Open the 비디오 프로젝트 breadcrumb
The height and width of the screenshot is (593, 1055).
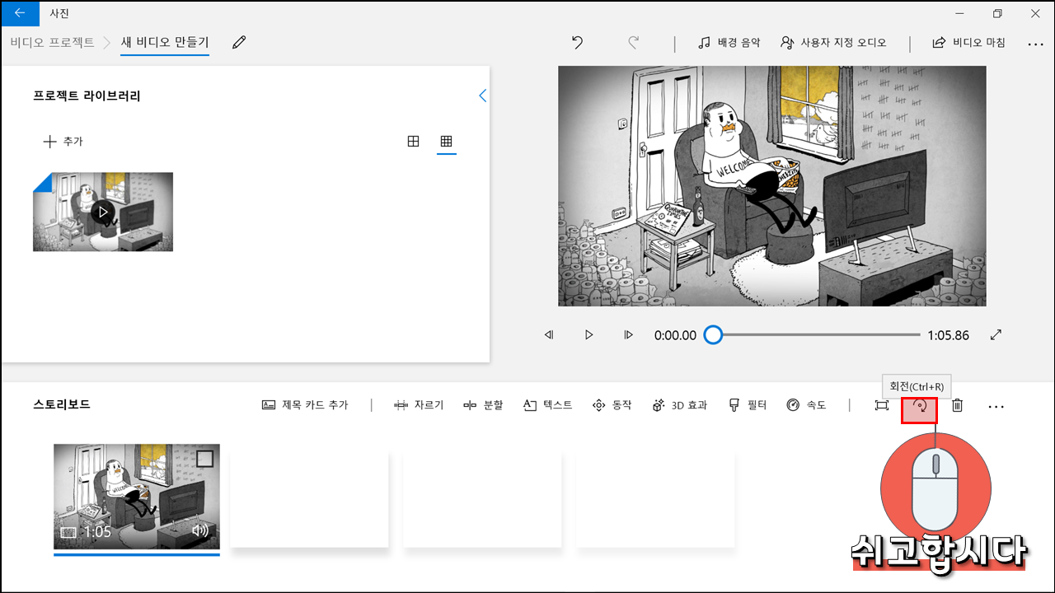52,42
